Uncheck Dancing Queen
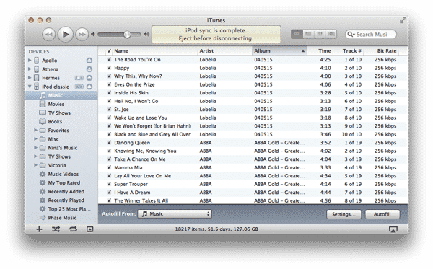The width and height of the screenshot is (433, 269). click(109, 142)
